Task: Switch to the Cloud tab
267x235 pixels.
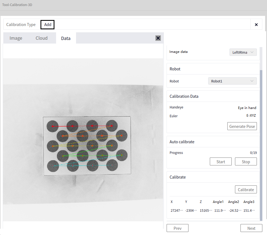Action: [x=42, y=38]
